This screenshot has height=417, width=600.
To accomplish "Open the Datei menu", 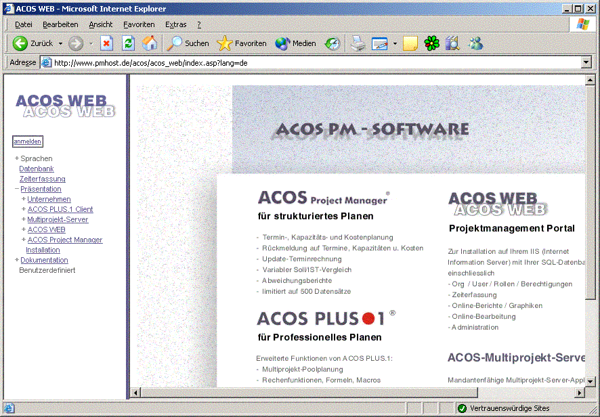I will coord(23,24).
